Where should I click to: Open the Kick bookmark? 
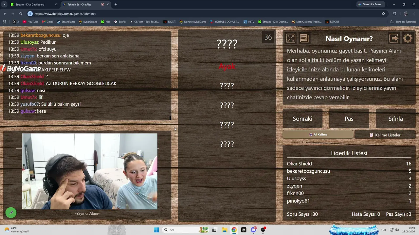106,22
